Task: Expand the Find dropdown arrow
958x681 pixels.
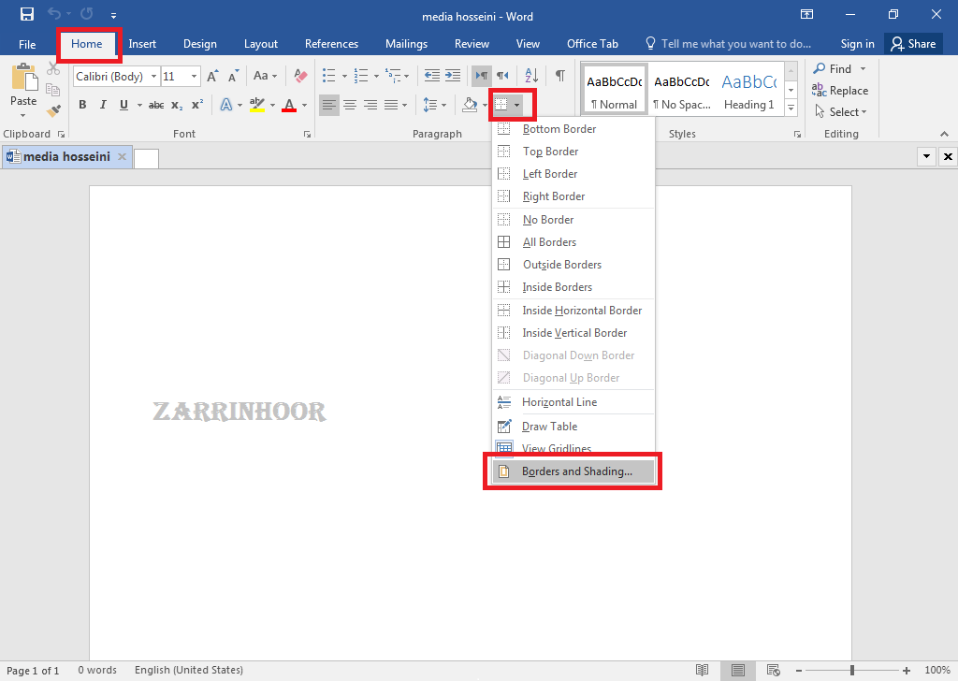Action: [x=863, y=69]
